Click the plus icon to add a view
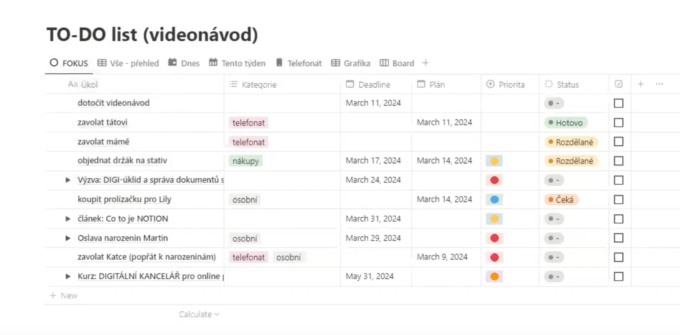 click(426, 63)
